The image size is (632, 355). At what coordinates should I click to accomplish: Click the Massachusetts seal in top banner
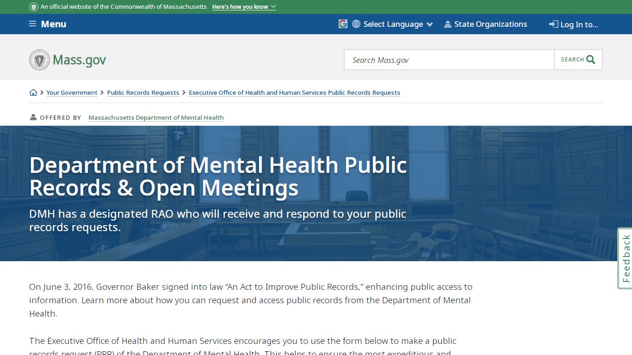click(34, 7)
